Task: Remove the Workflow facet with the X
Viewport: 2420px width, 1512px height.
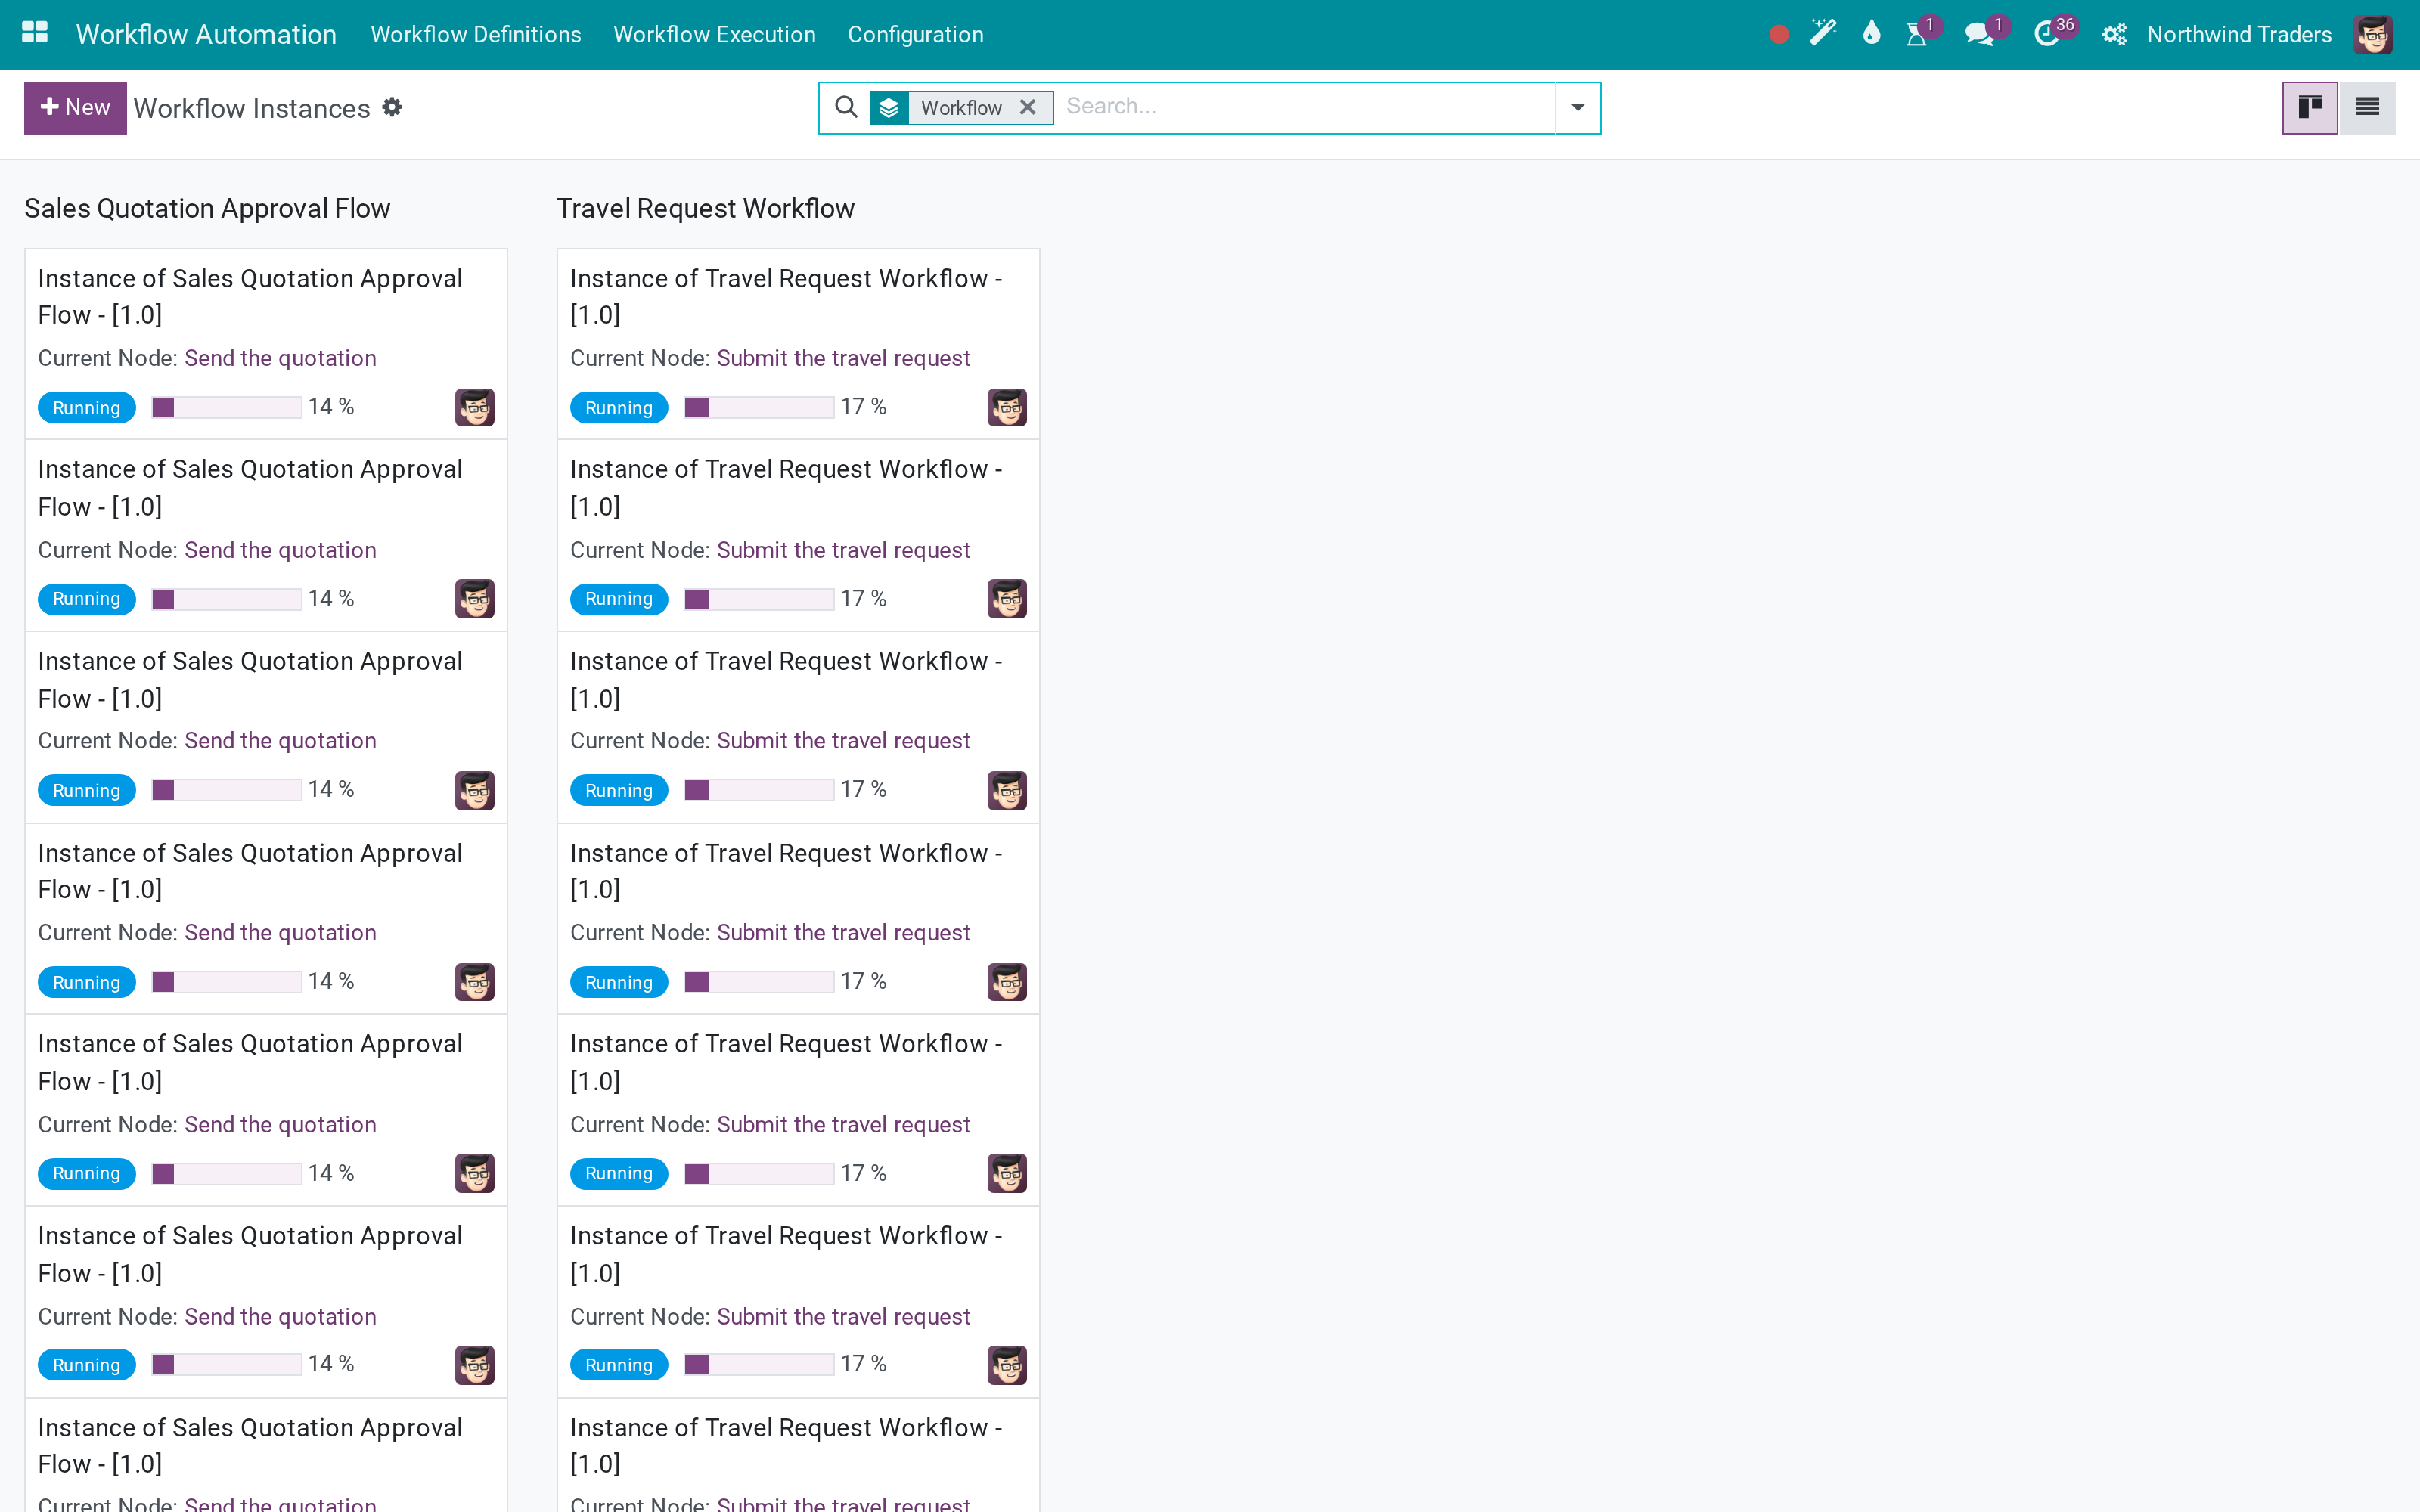Action: 1027,107
